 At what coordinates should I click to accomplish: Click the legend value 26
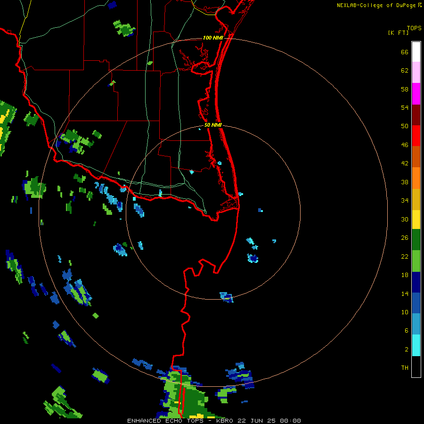click(x=405, y=238)
